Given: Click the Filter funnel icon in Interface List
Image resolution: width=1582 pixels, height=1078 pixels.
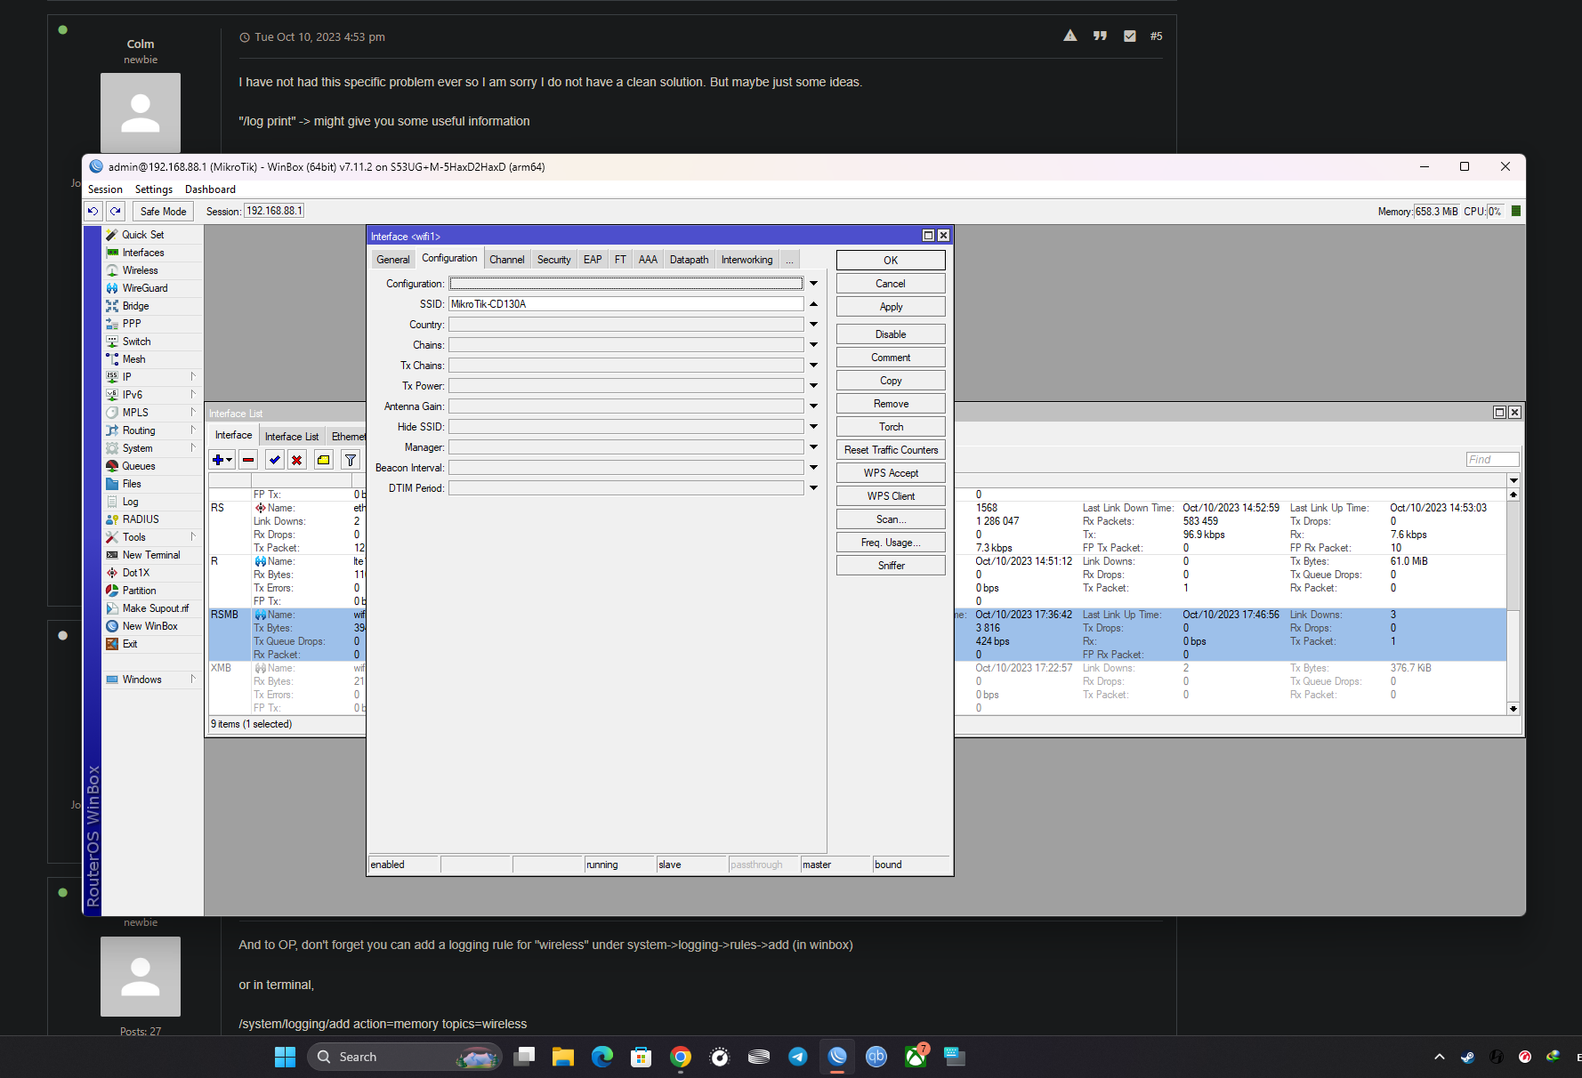Looking at the screenshot, I should 351,460.
